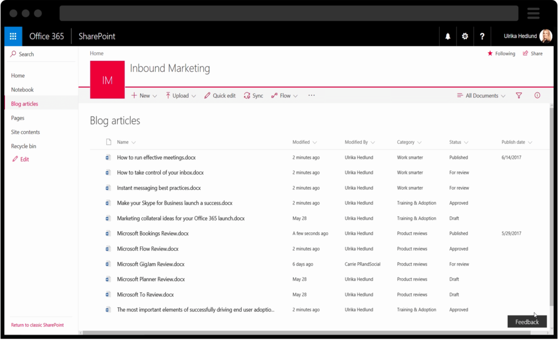
Task: Open notifications bell icon
Action: 448,36
